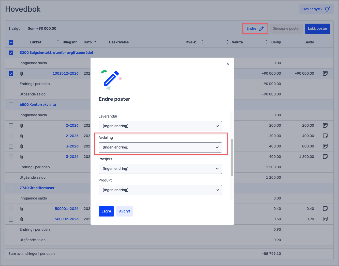Click the lightbulb 'Hva er nytt?' button
The image size is (339, 266).
[316, 9]
